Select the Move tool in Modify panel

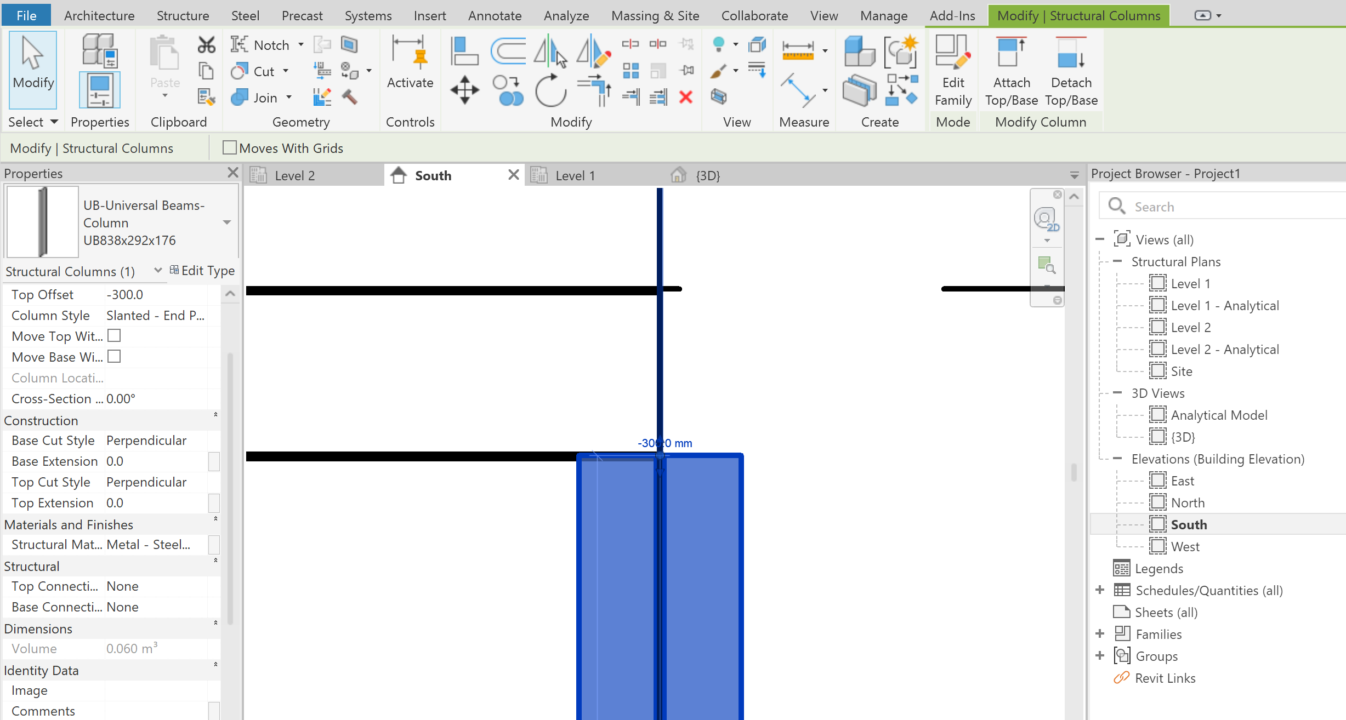point(464,89)
